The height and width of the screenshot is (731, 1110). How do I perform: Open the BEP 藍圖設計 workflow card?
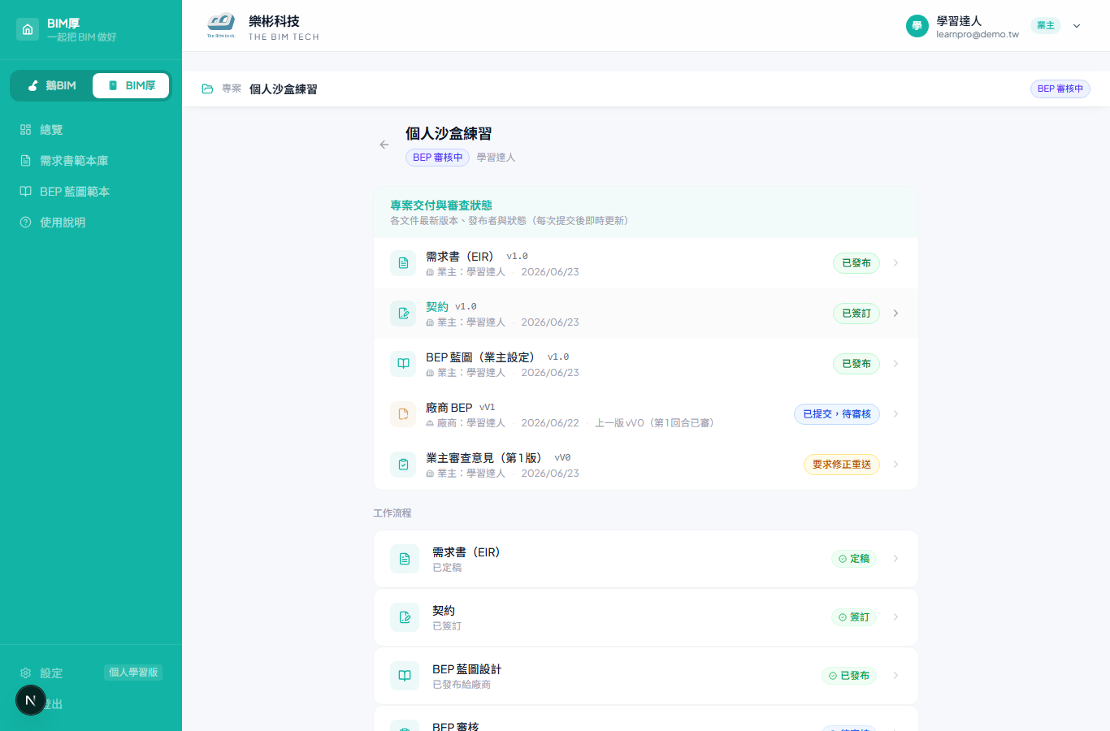(x=646, y=676)
